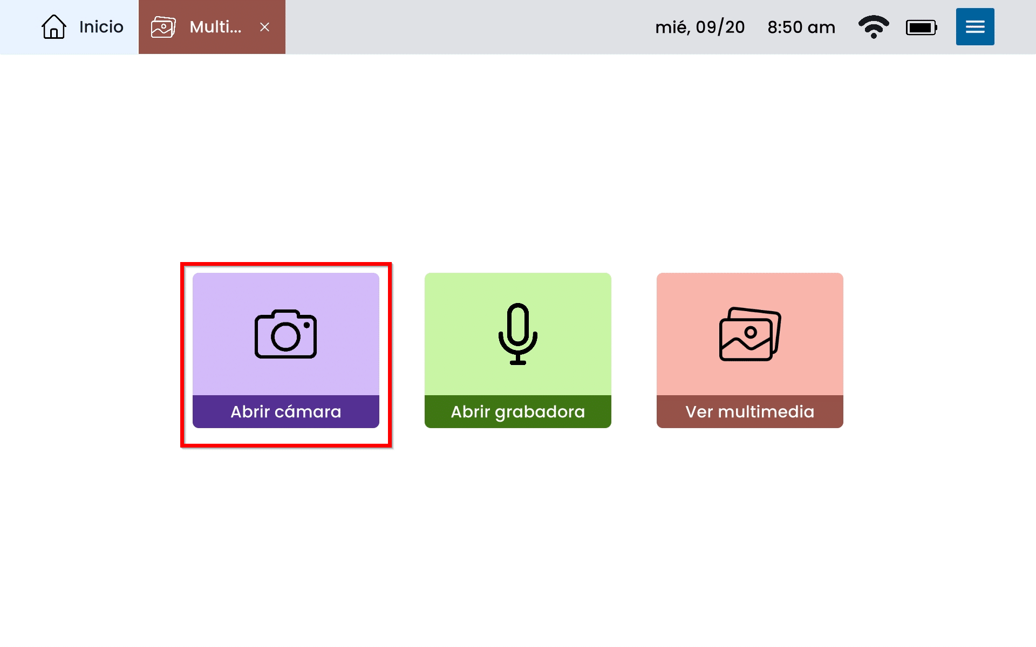Click the 8:50 am clock
Screen dimensions: 1036x647
801,27
